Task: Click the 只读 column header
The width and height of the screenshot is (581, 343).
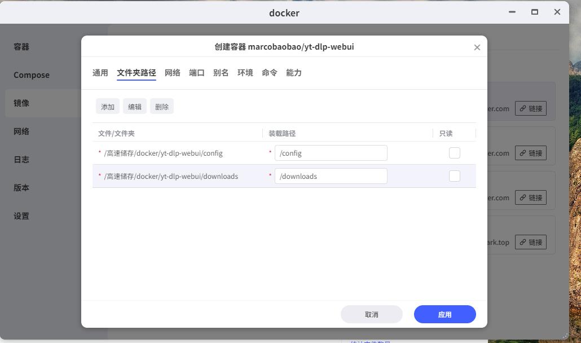Action: (446, 133)
